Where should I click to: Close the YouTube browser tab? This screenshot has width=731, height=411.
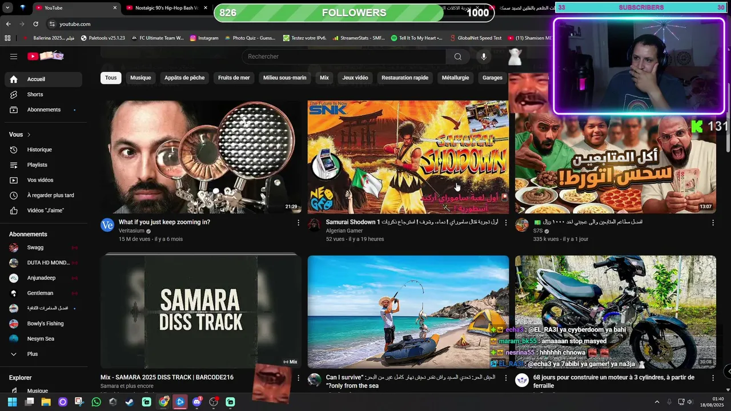[115, 8]
